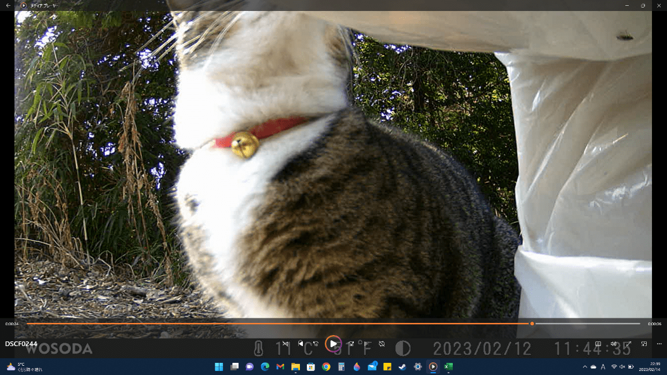This screenshot has height=375, width=667.
Task: Open Microsoft Edge from the taskbar
Action: [265, 366]
